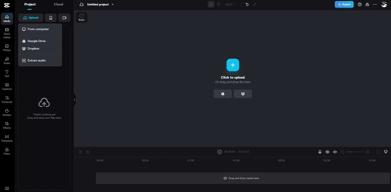This screenshot has height=192, width=391.
Task: Click the timeline zoom out minus
Action: (x=343, y=152)
